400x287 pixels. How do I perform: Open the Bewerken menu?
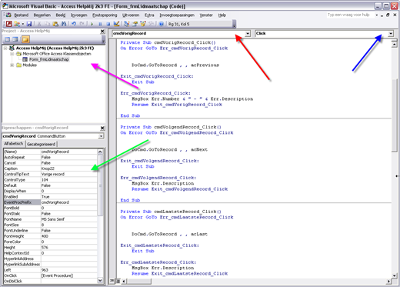pos(42,15)
